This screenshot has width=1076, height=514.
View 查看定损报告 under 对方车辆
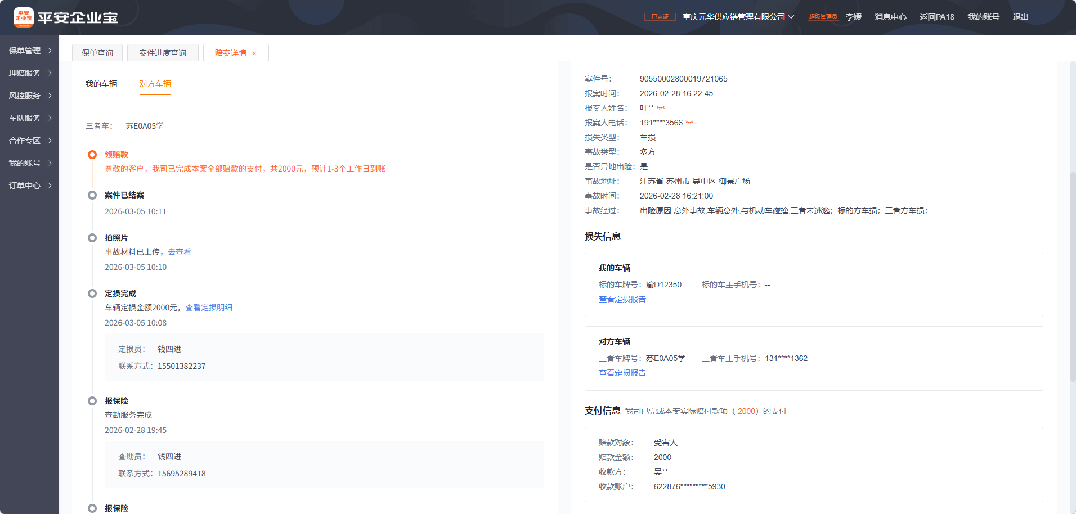tap(622, 373)
